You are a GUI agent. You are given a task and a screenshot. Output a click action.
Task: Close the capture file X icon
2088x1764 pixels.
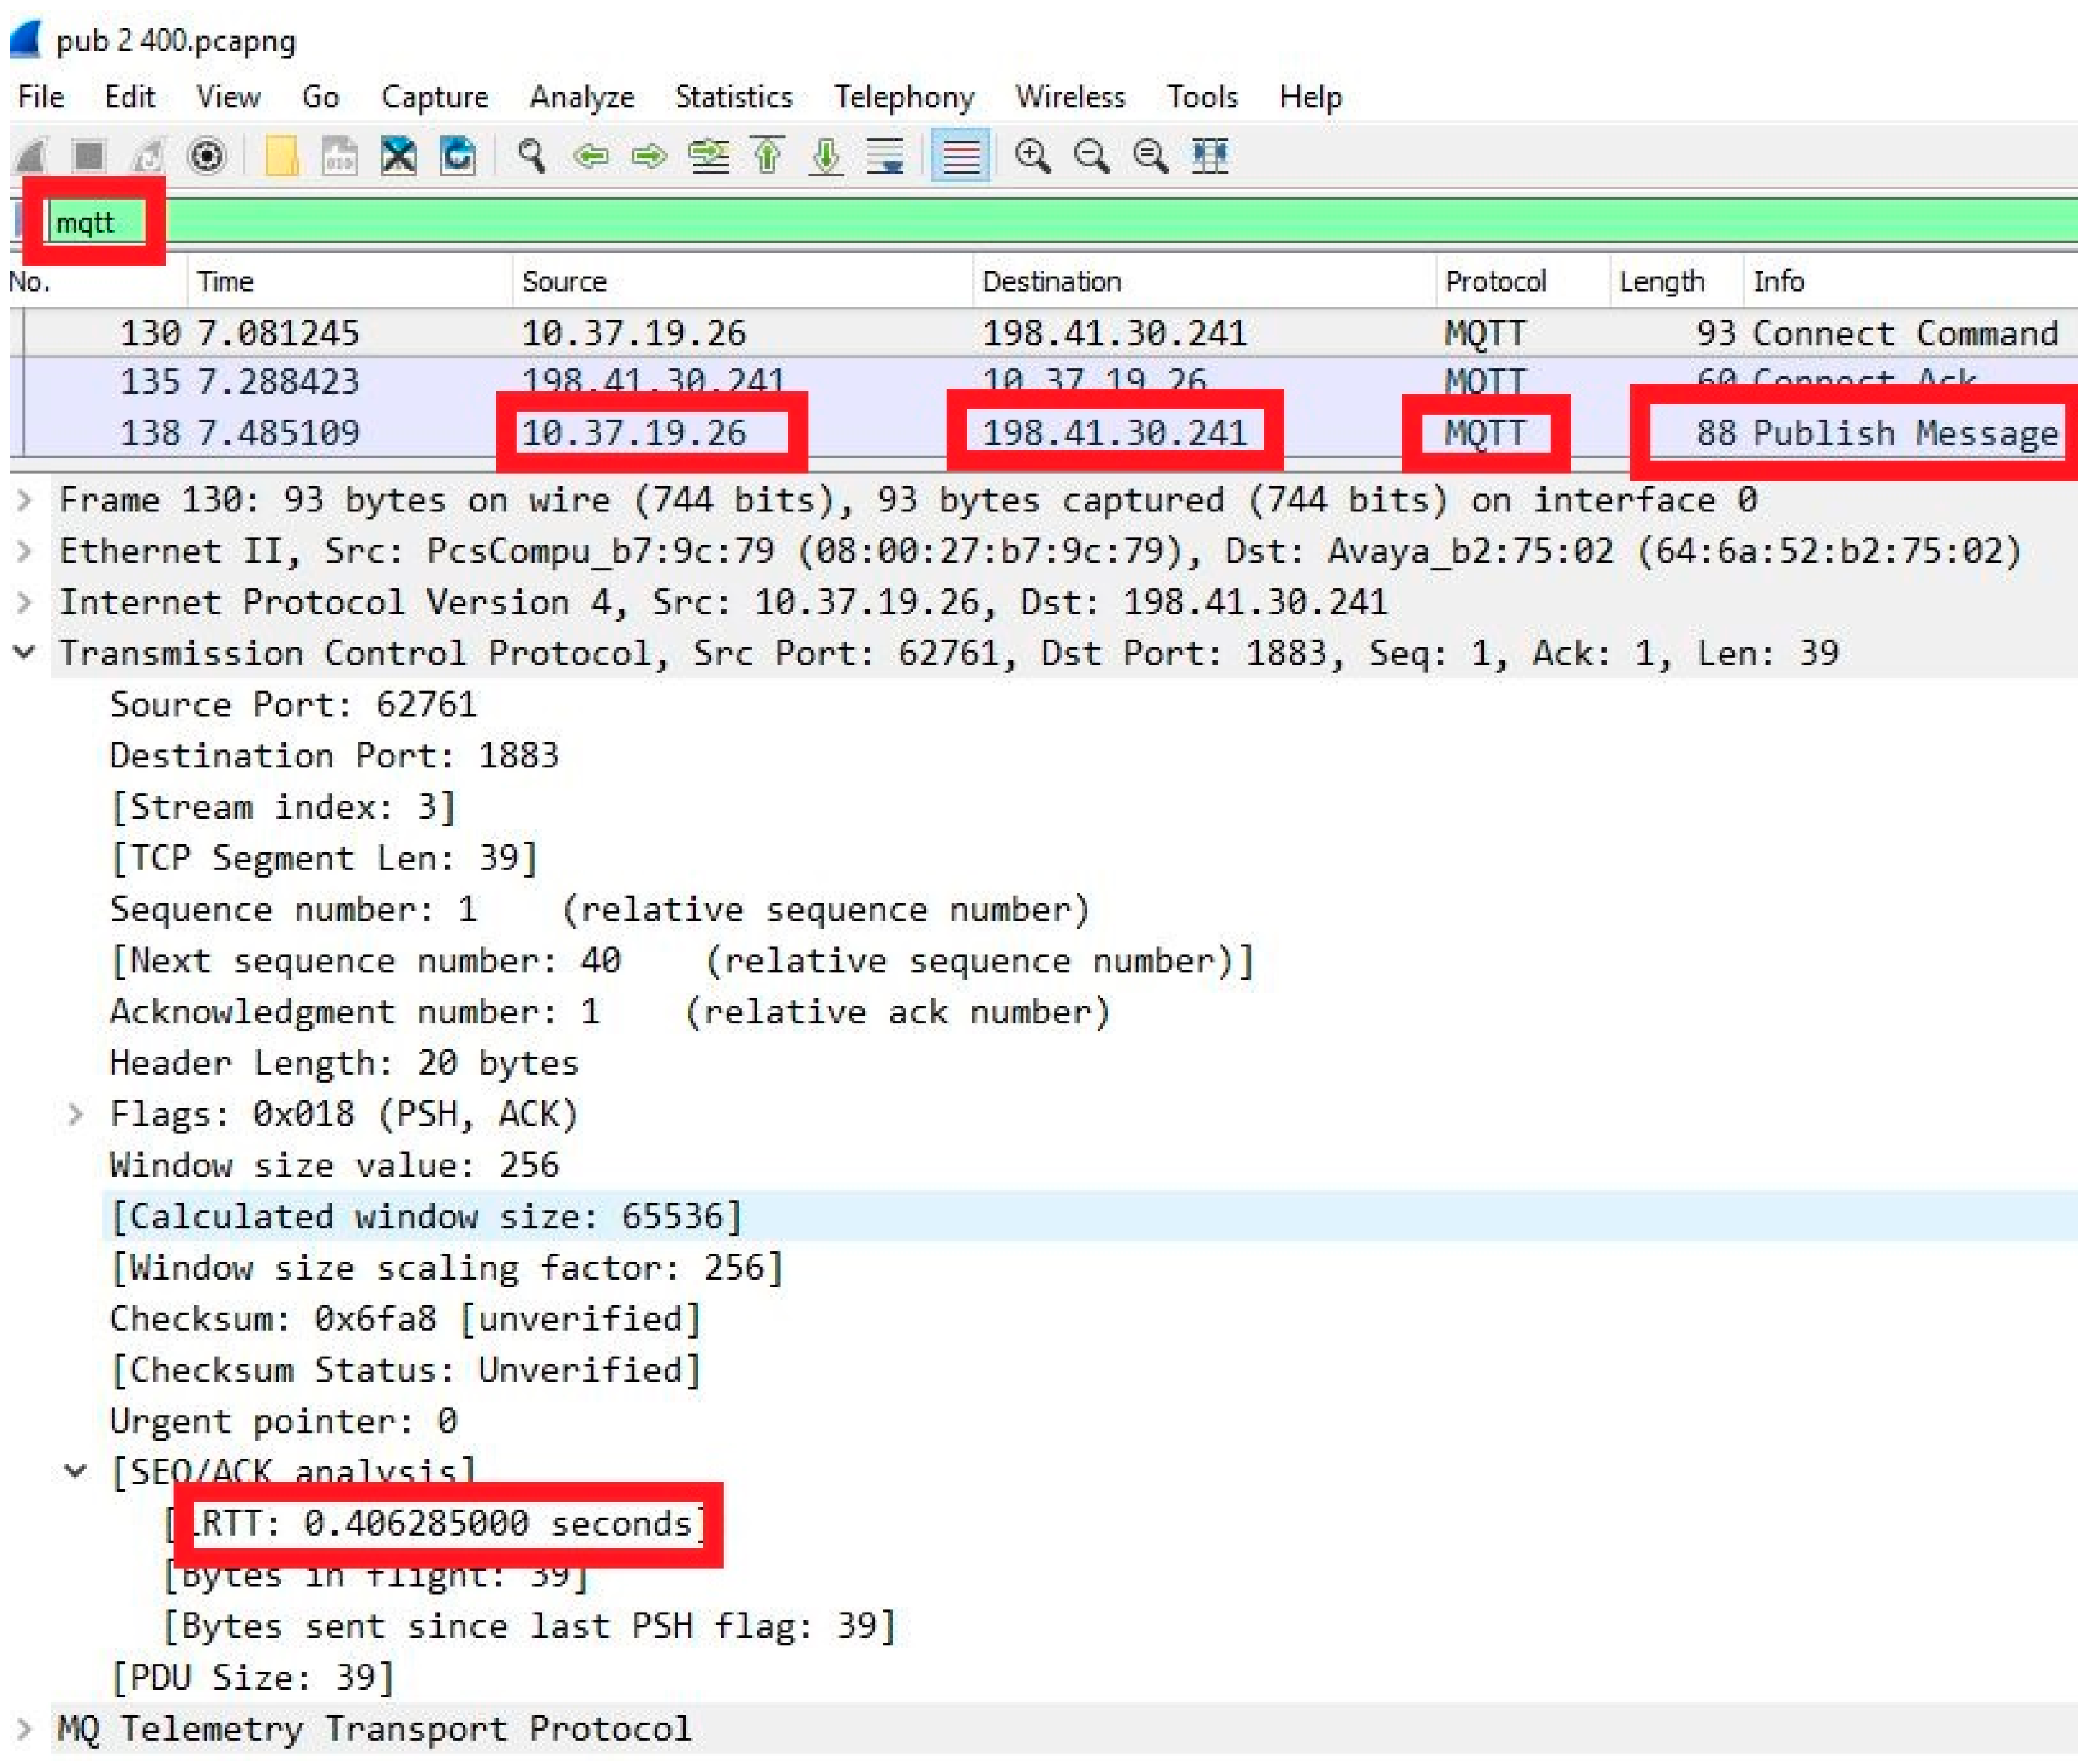[398, 156]
